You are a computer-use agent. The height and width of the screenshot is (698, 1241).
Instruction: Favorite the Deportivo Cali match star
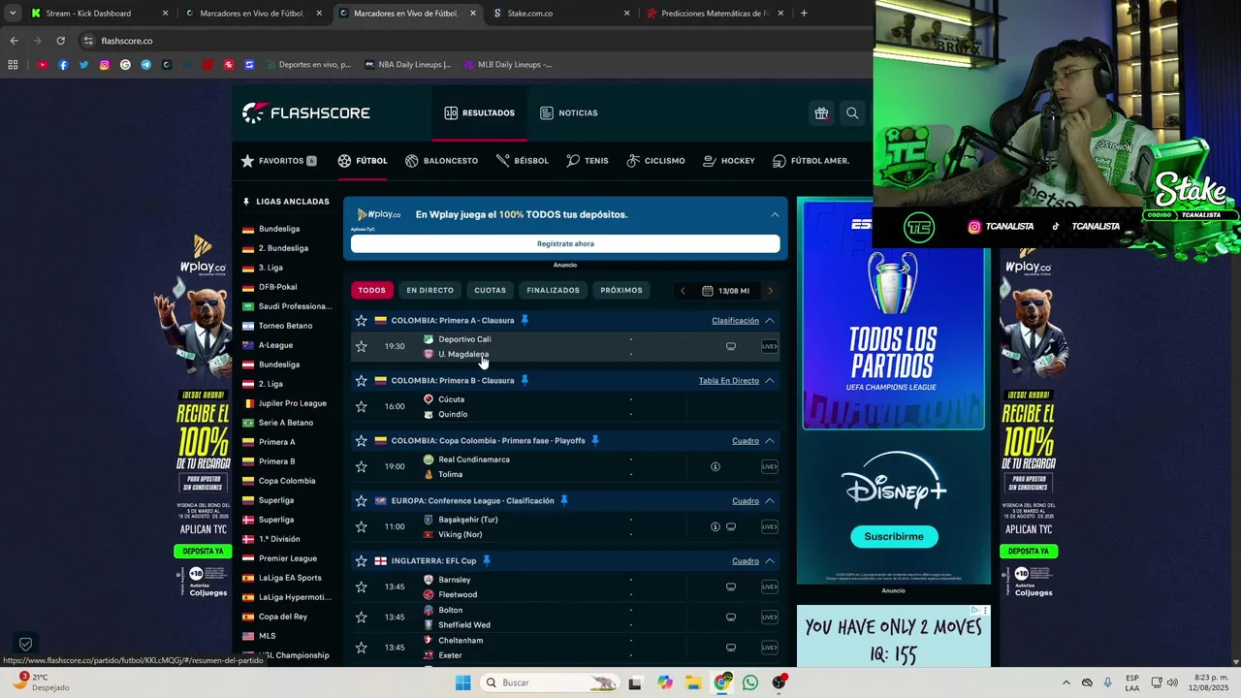click(x=362, y=346)
